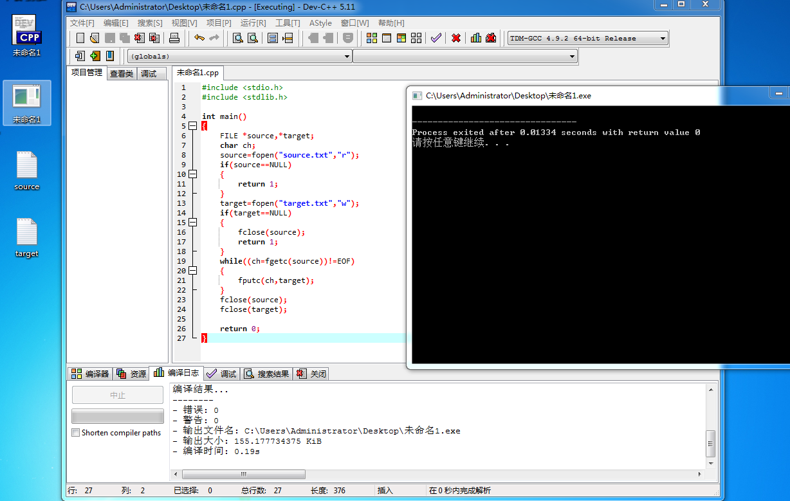Switch to the 查看类 panel tab
The height and width of the screenshot is (501, 790).
[122, 73]
